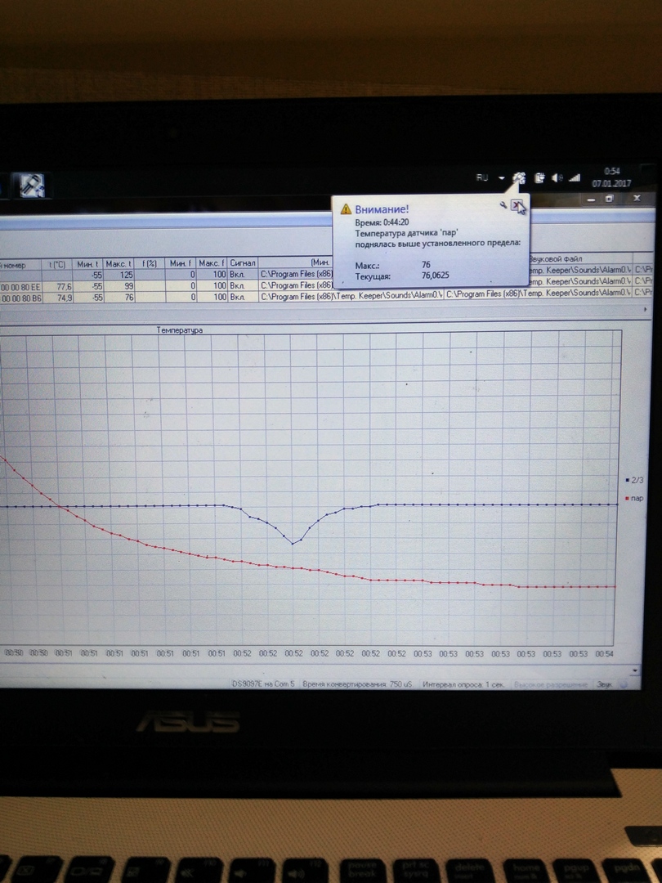Click the Текущая 76,0625 value
This screenshot has height=883, width=662.
point(436,276)
